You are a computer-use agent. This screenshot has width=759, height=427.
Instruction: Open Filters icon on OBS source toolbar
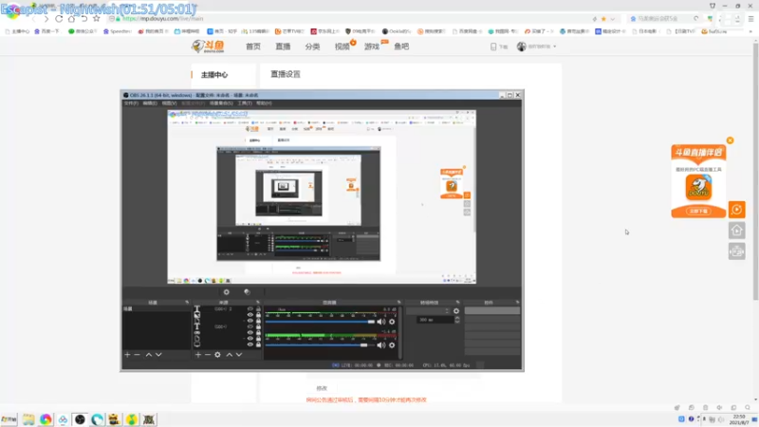[x=247, y=292]
